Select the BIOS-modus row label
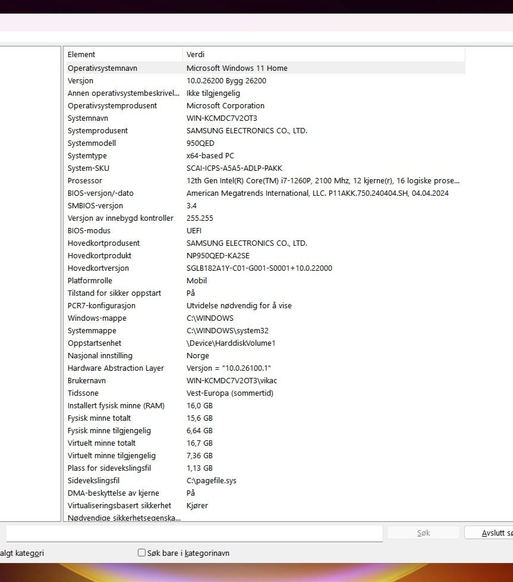This screenshot has height=582, width=513. [89, 230]
